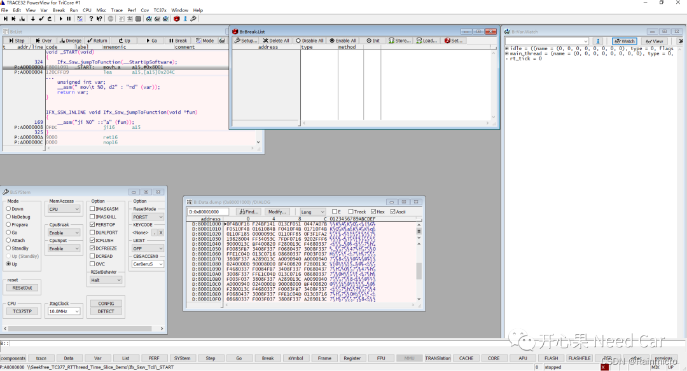The image size is (687, 371).
Task: Open the Trace menu
Action: [x=116, y=10]
